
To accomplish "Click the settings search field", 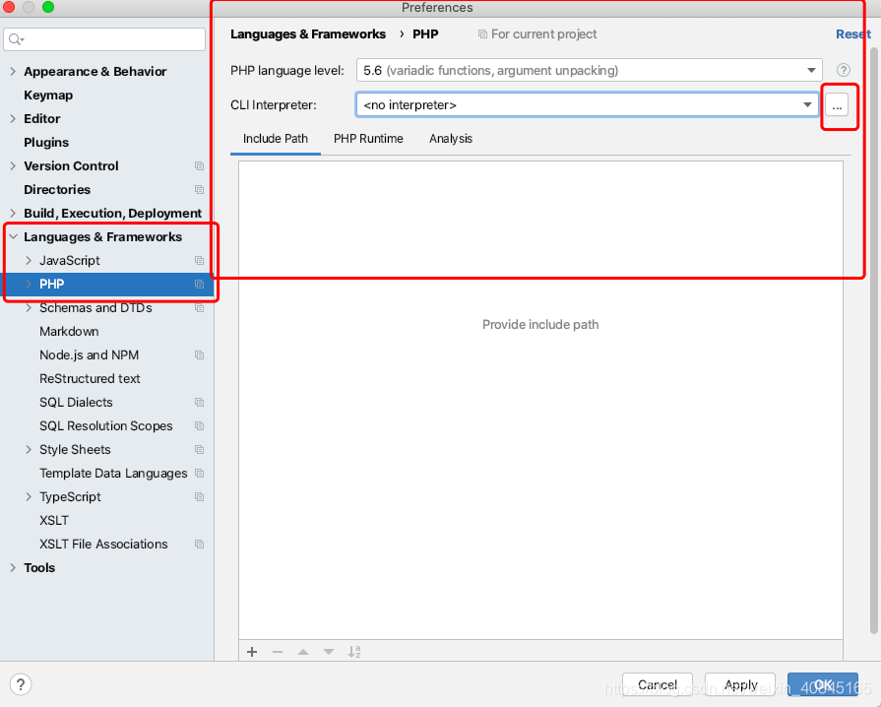I will 104,39.
